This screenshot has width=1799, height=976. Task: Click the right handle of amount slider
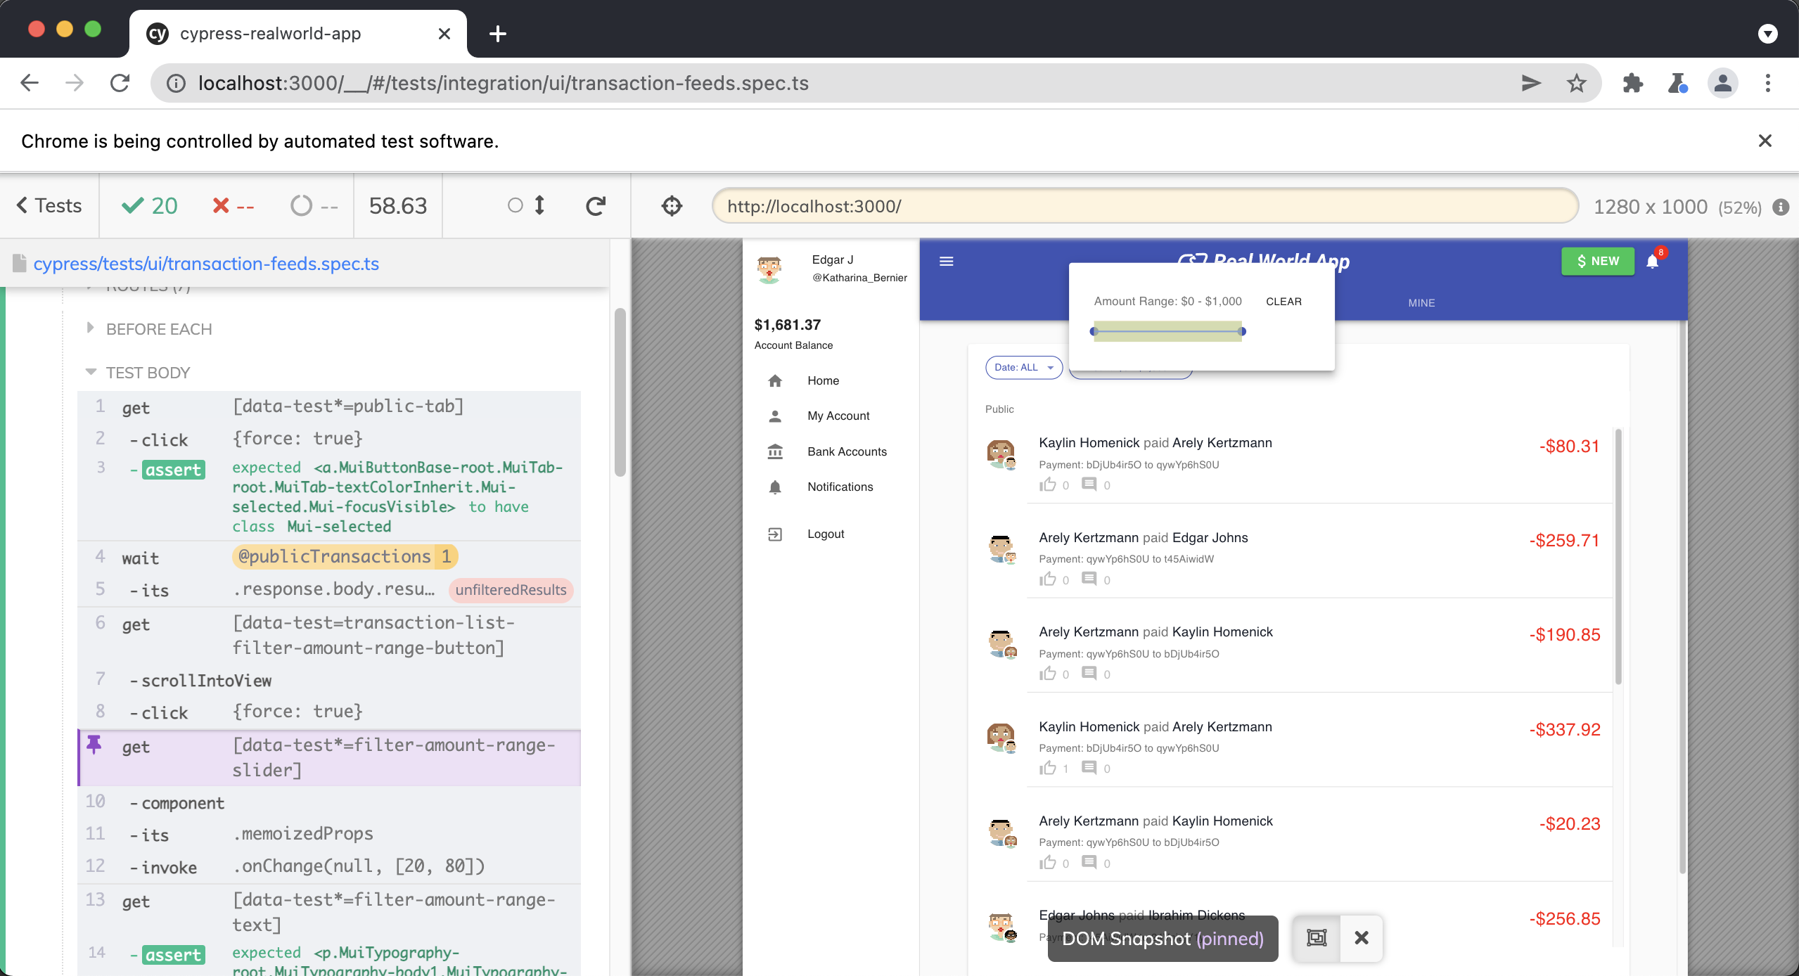[x=1242, y=331]
